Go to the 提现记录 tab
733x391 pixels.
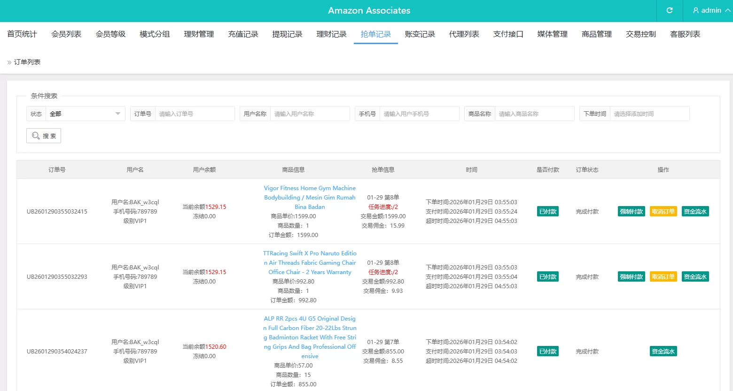(287, 34)
